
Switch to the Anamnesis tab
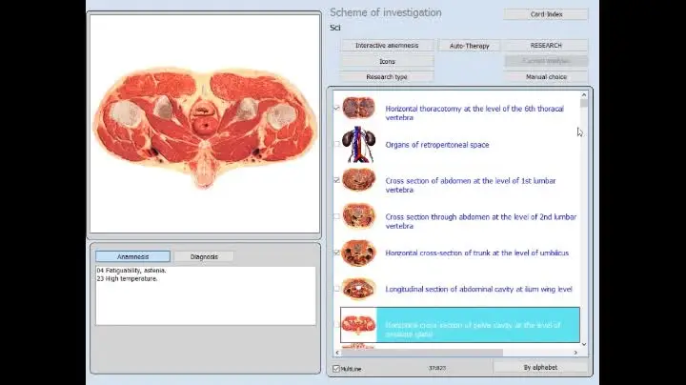(x=132, y=256)
